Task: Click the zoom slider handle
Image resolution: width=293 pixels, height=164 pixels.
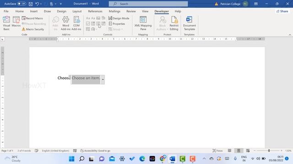Action: click(269, 151)
